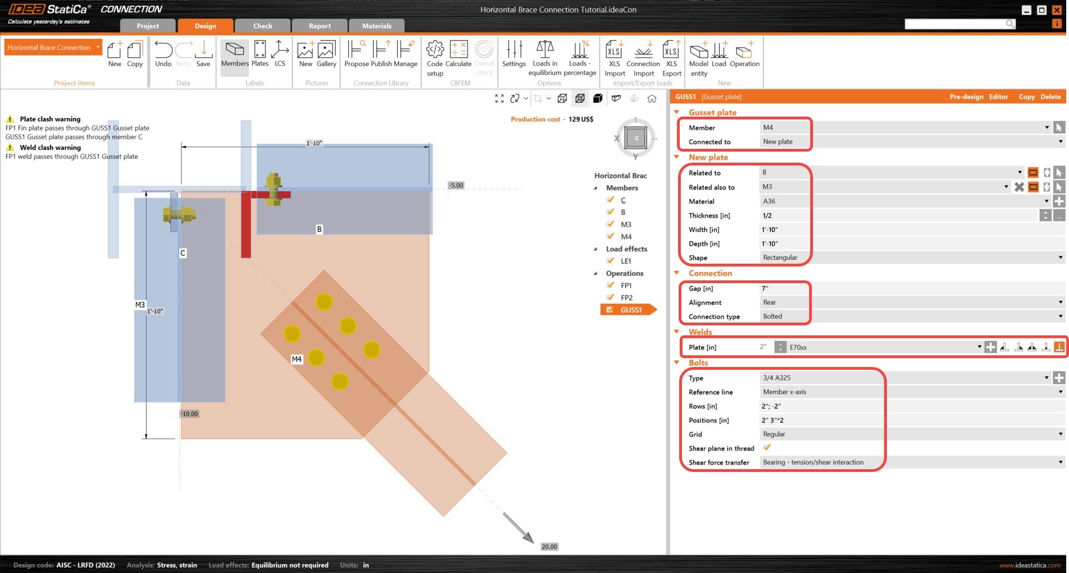This screenshot has height=573, width=1069.
Task: Collapse the Bolts section
Action: tap(677, 363)
